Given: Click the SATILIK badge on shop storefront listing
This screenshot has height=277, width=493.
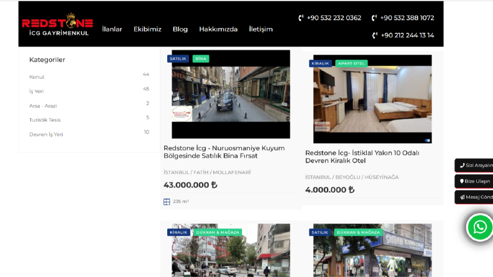Looking at the screenshot, I should (320, 232).
